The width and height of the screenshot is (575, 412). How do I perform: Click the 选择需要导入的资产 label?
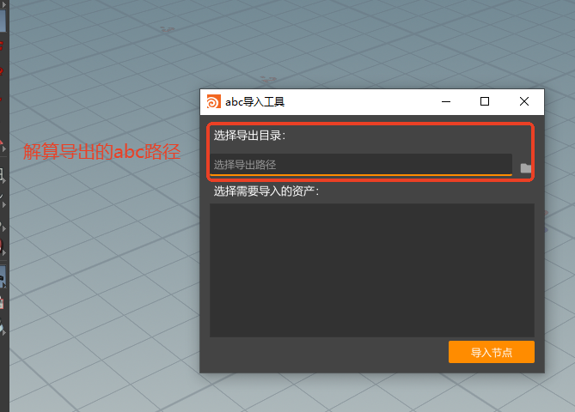click(266, 191)
